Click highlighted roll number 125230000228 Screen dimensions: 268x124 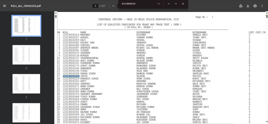tap(71, 76)
